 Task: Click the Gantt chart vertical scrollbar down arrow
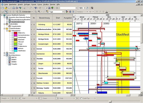[142, 93]
